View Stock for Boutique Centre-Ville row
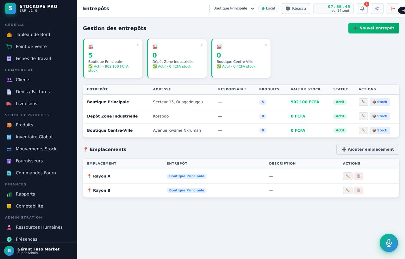Image resolution: width=405 pixels, height=259 pixels. coord(380,130)
